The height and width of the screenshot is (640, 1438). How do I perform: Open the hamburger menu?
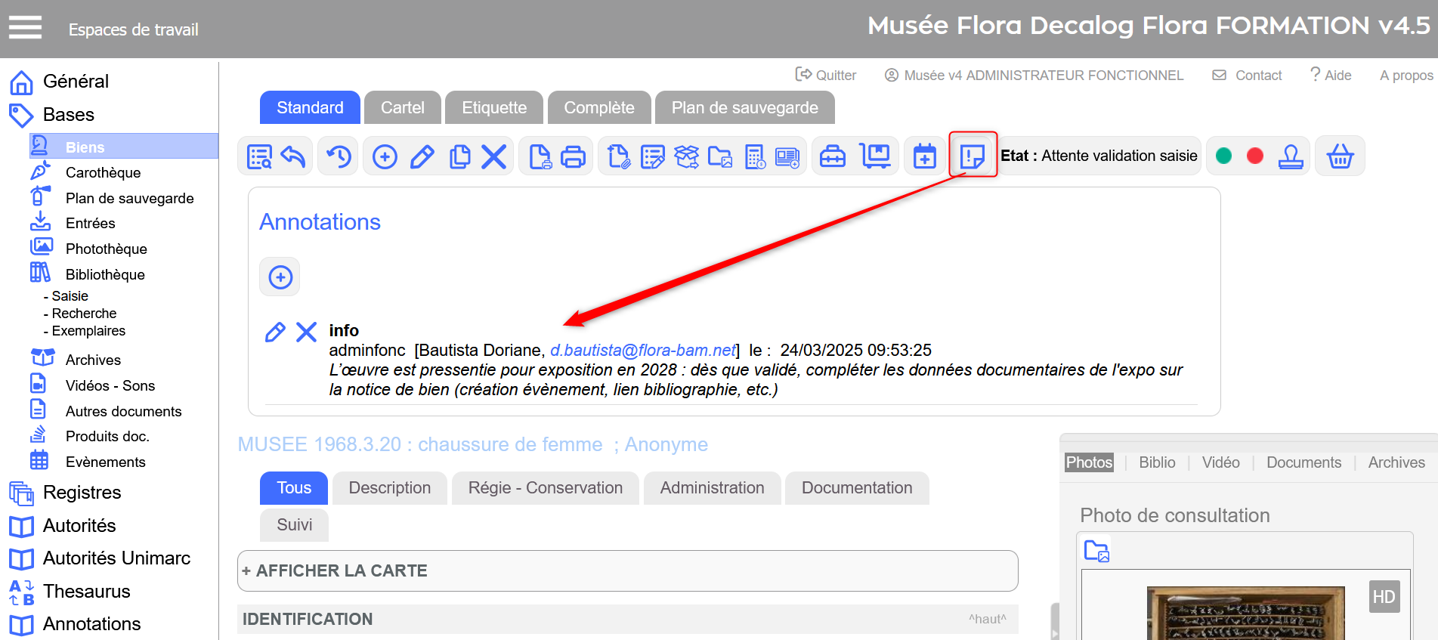click(25, 28)
